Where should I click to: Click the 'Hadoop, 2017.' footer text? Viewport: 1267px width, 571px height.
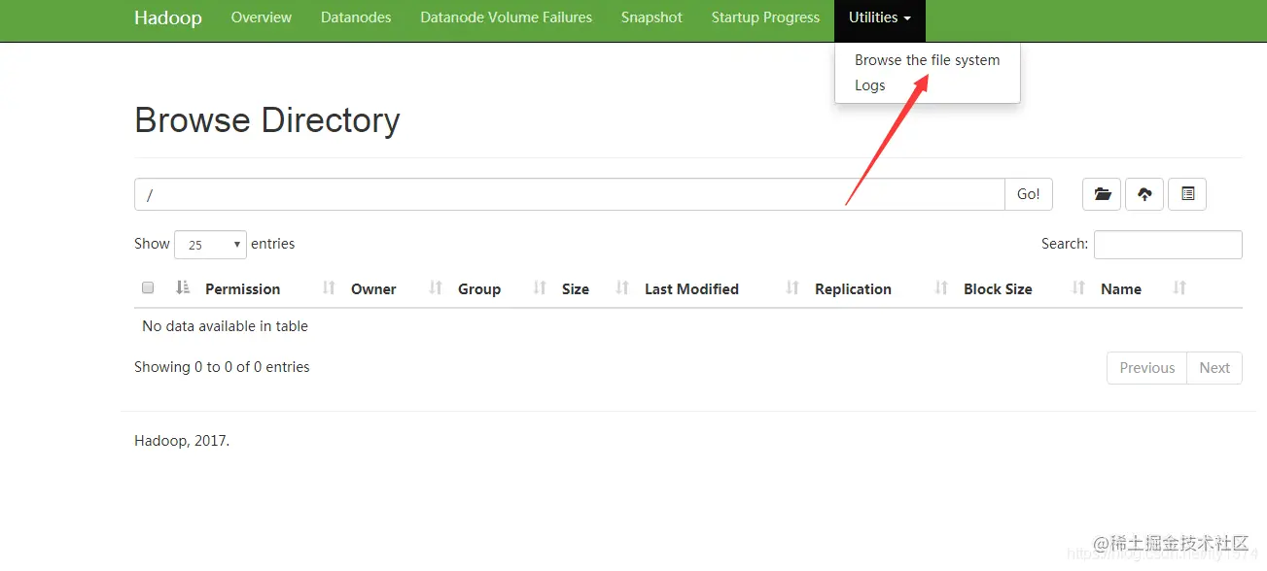tap(182, 441)
